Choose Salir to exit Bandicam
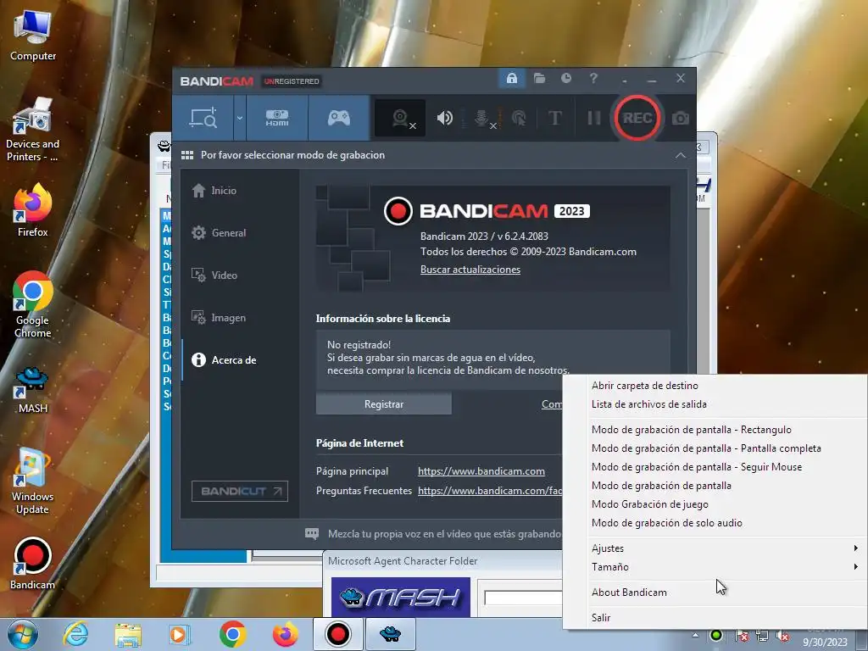Image resolution: width=868 pixels, height=651 pixels. (601, 618)
